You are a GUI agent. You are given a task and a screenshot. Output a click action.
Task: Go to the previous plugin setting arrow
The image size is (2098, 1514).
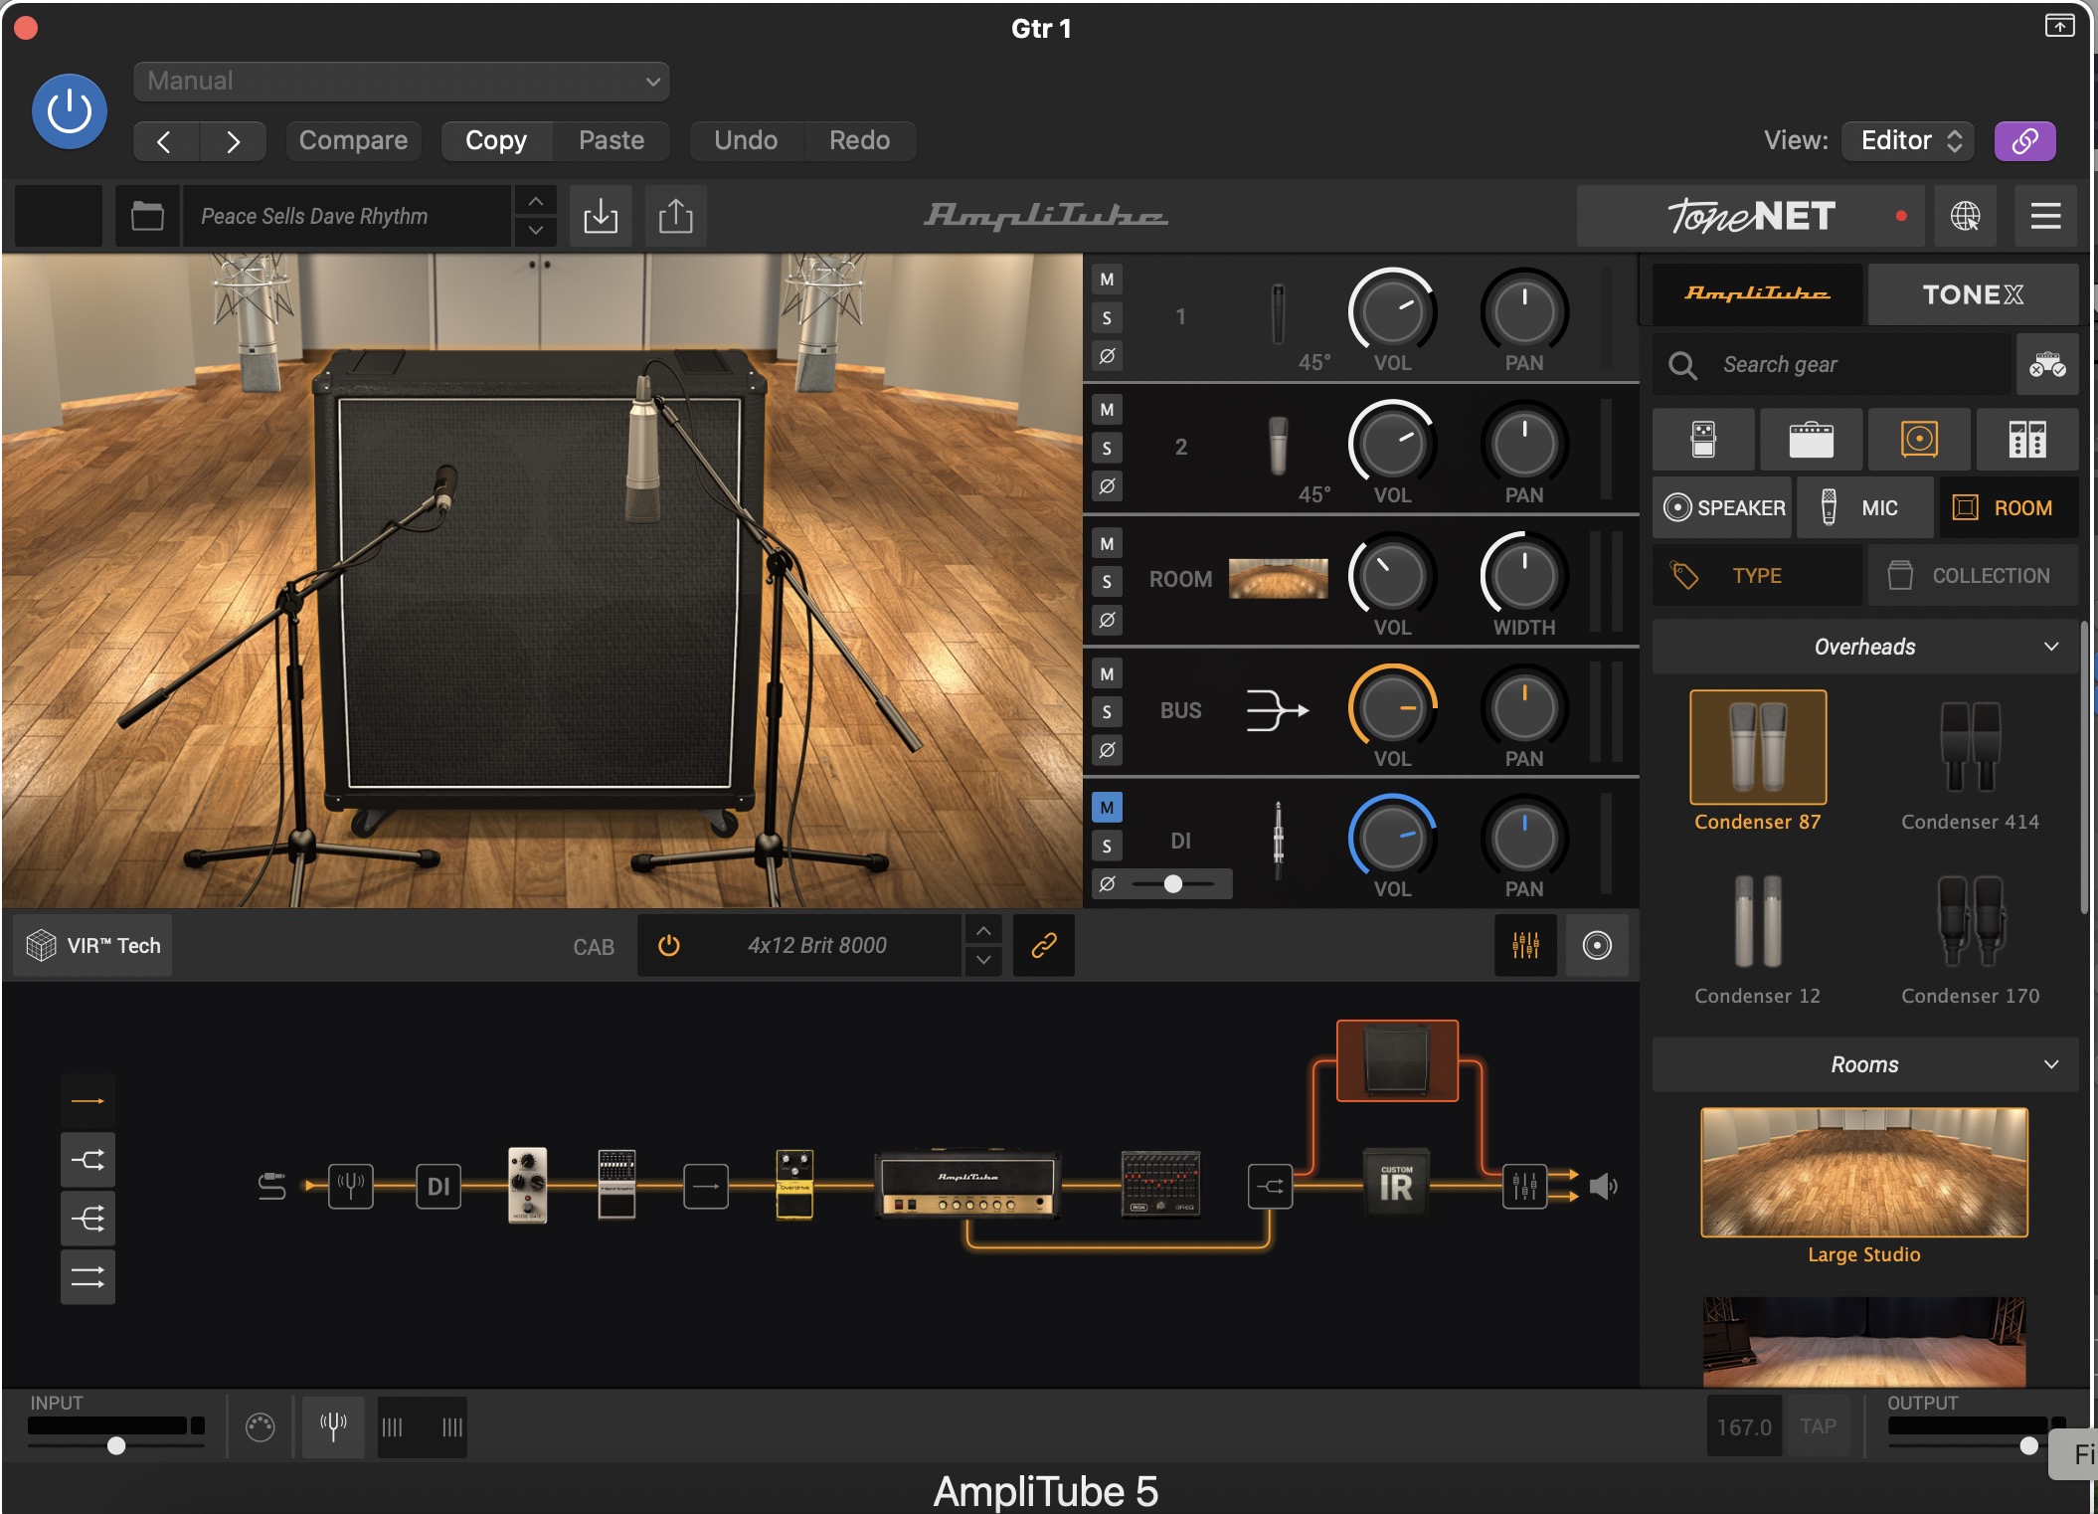tap(166, 141)
